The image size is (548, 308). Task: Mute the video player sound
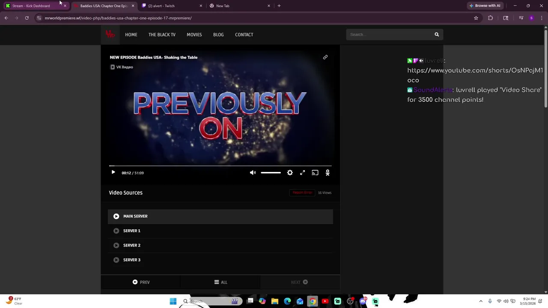(x=253, y=172)
